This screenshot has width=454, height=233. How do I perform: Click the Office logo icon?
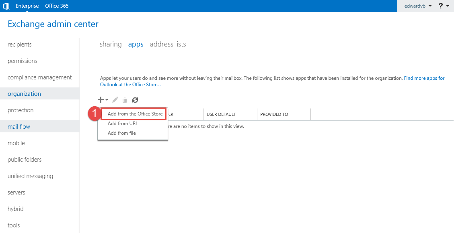(x=6, y=6)
